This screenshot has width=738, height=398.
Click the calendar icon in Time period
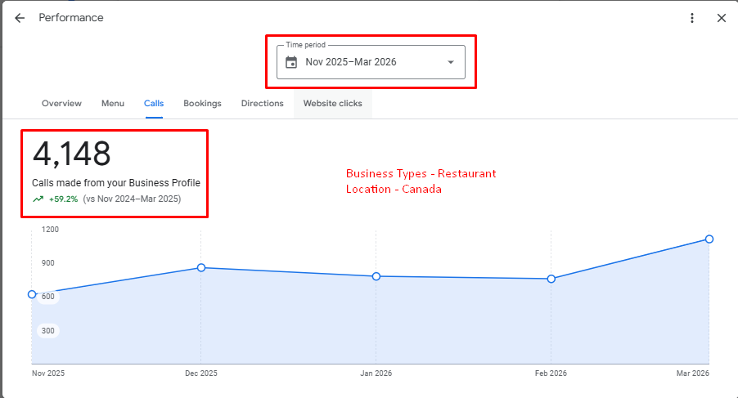pyautogui.click(x=291, y=62)
